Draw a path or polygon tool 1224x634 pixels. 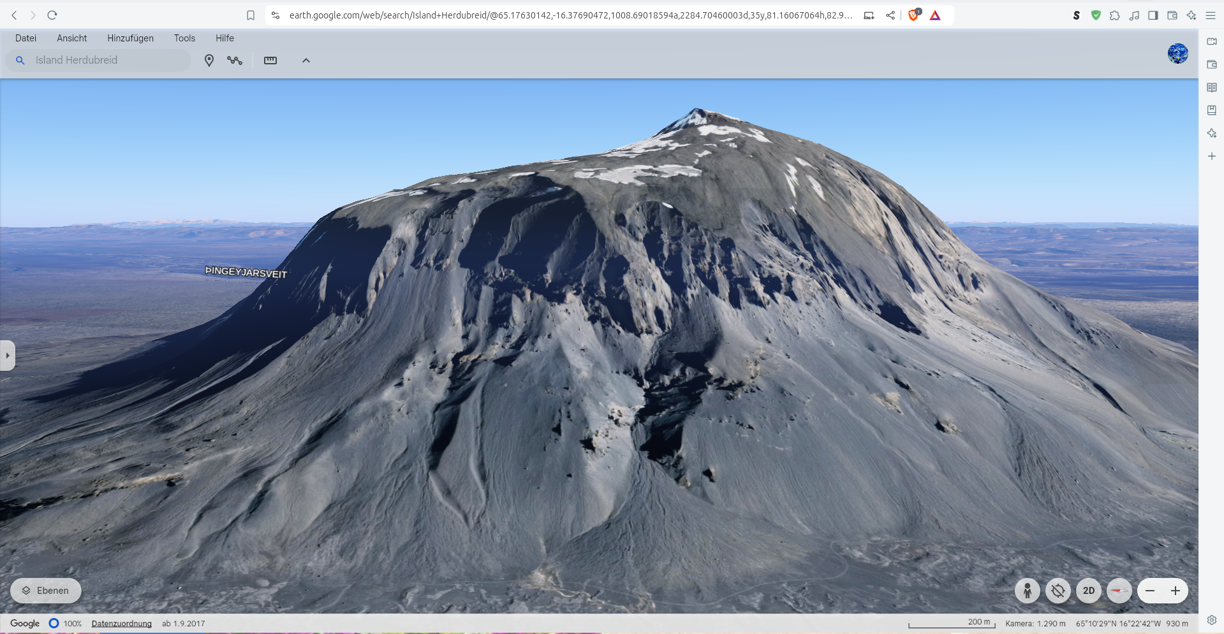(235, 61)
